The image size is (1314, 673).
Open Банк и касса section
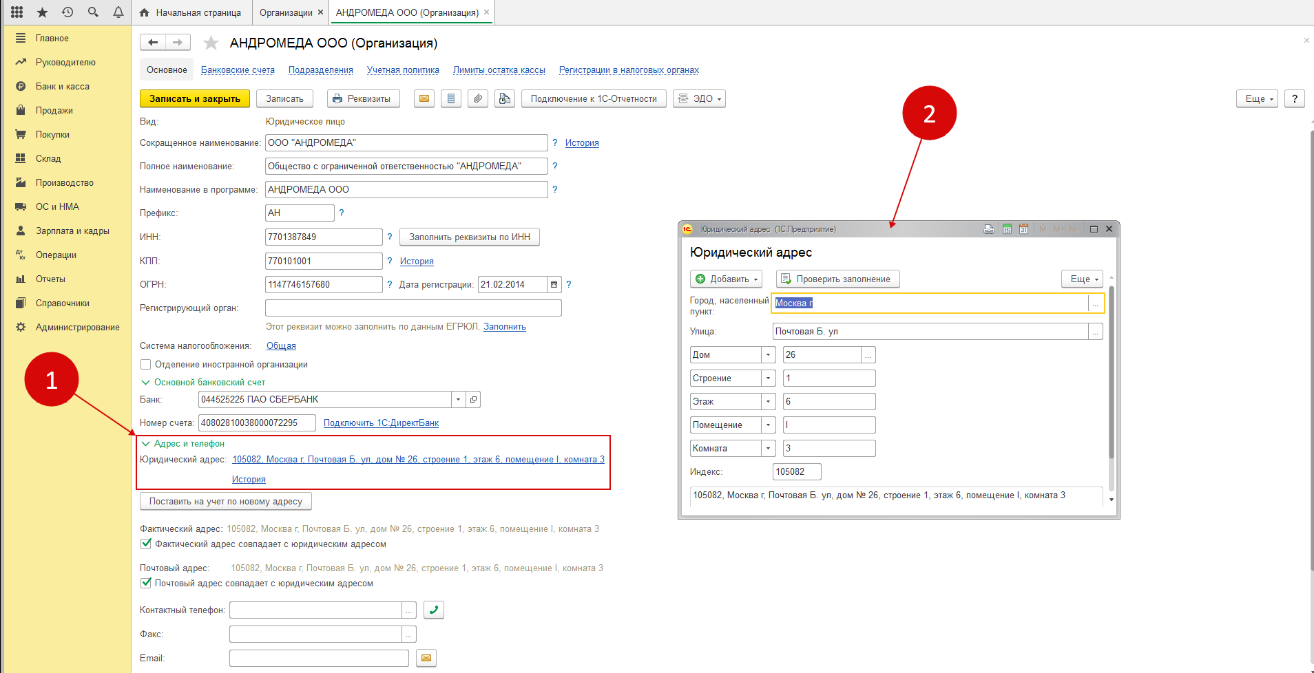click(x=63, y=87)
